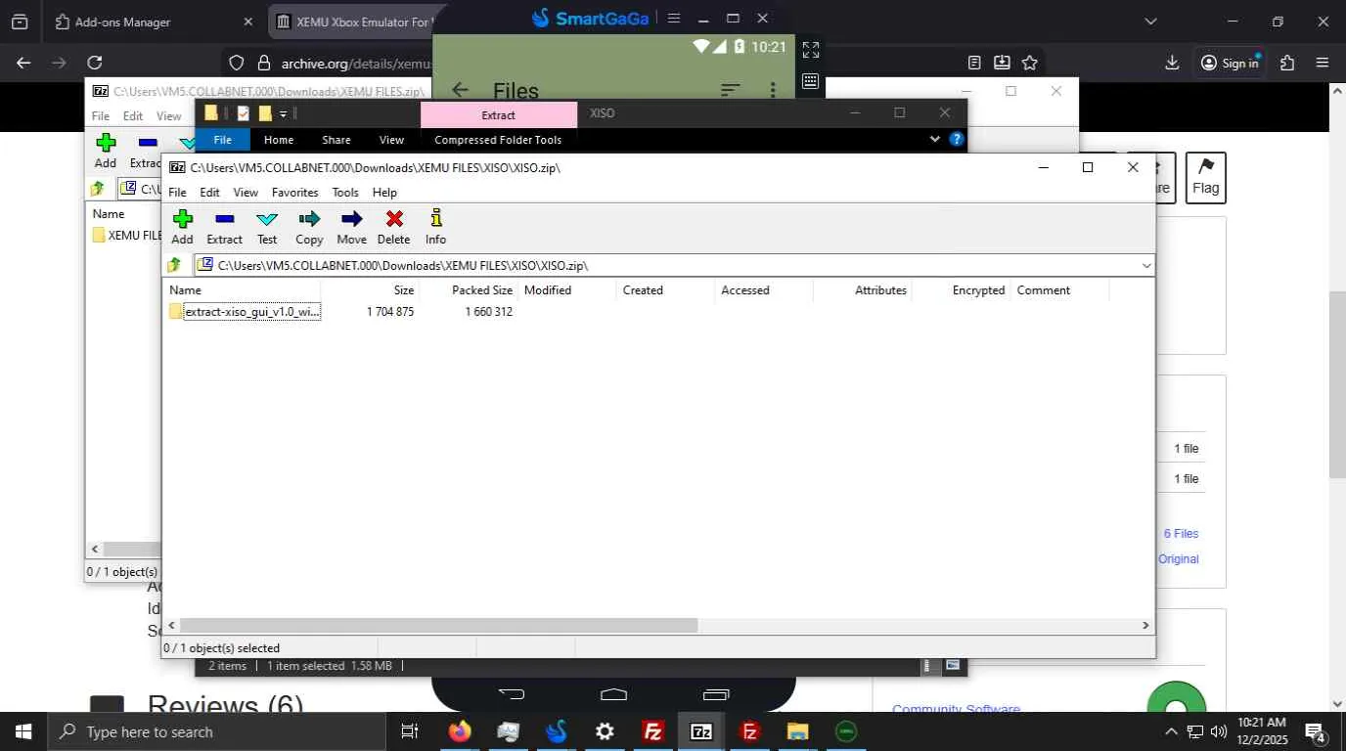Sort by the Accessed column header

[x=765, y=290]
